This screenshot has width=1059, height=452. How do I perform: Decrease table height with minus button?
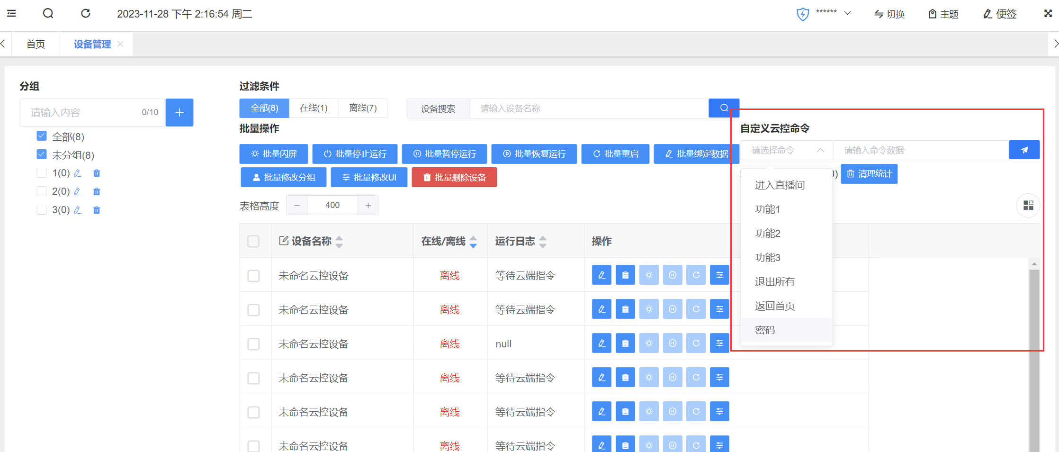tap(297, 205)
